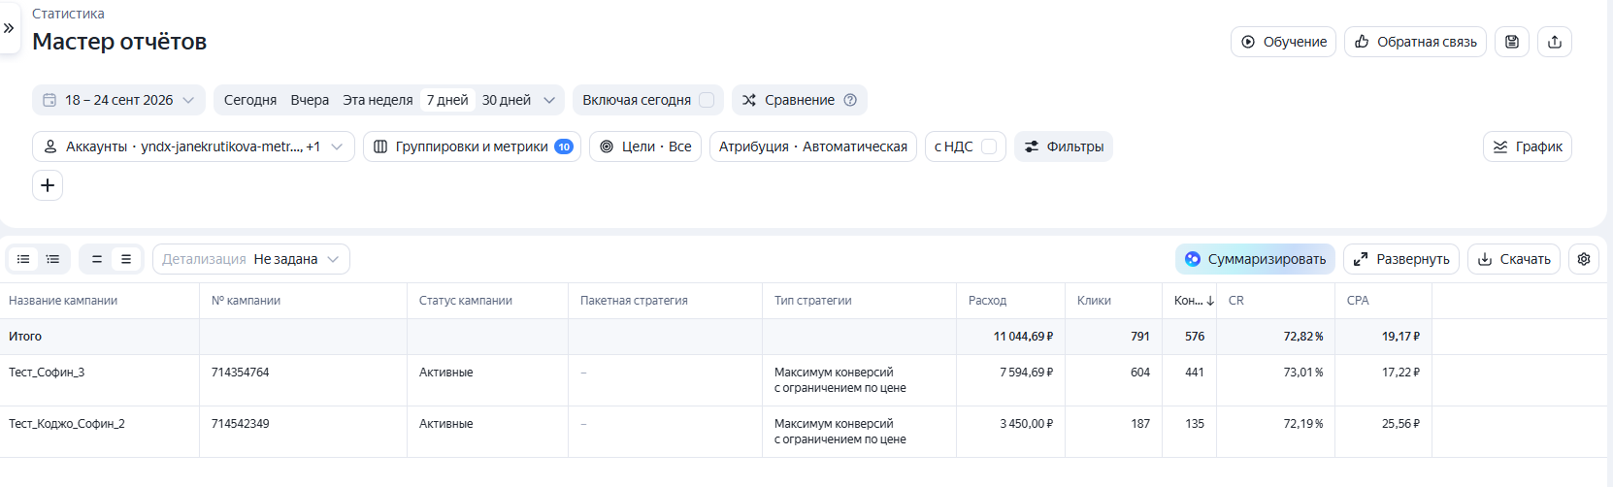Click the plus icon to add filter
Screen dimensions: 1613x487
48,185
